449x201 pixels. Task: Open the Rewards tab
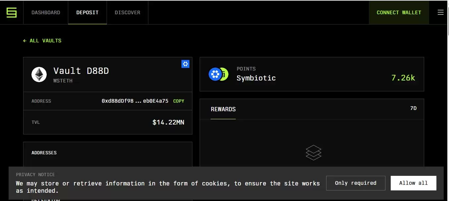pos(223,109)
